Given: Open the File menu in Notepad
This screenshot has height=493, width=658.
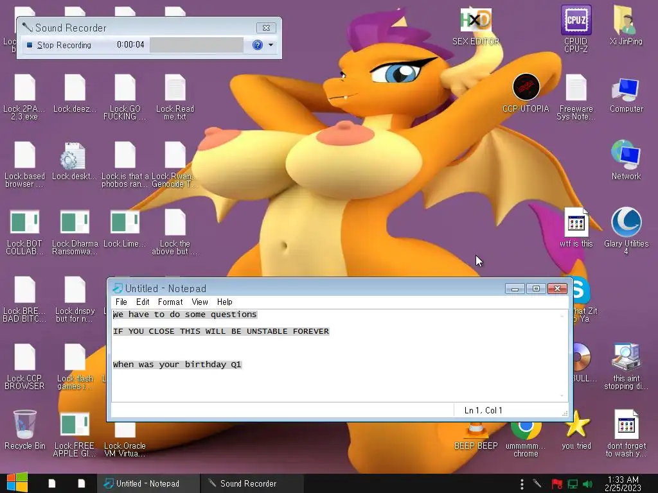Looking at the screenshot, I should pyautogui.click(x=121, y=302).
